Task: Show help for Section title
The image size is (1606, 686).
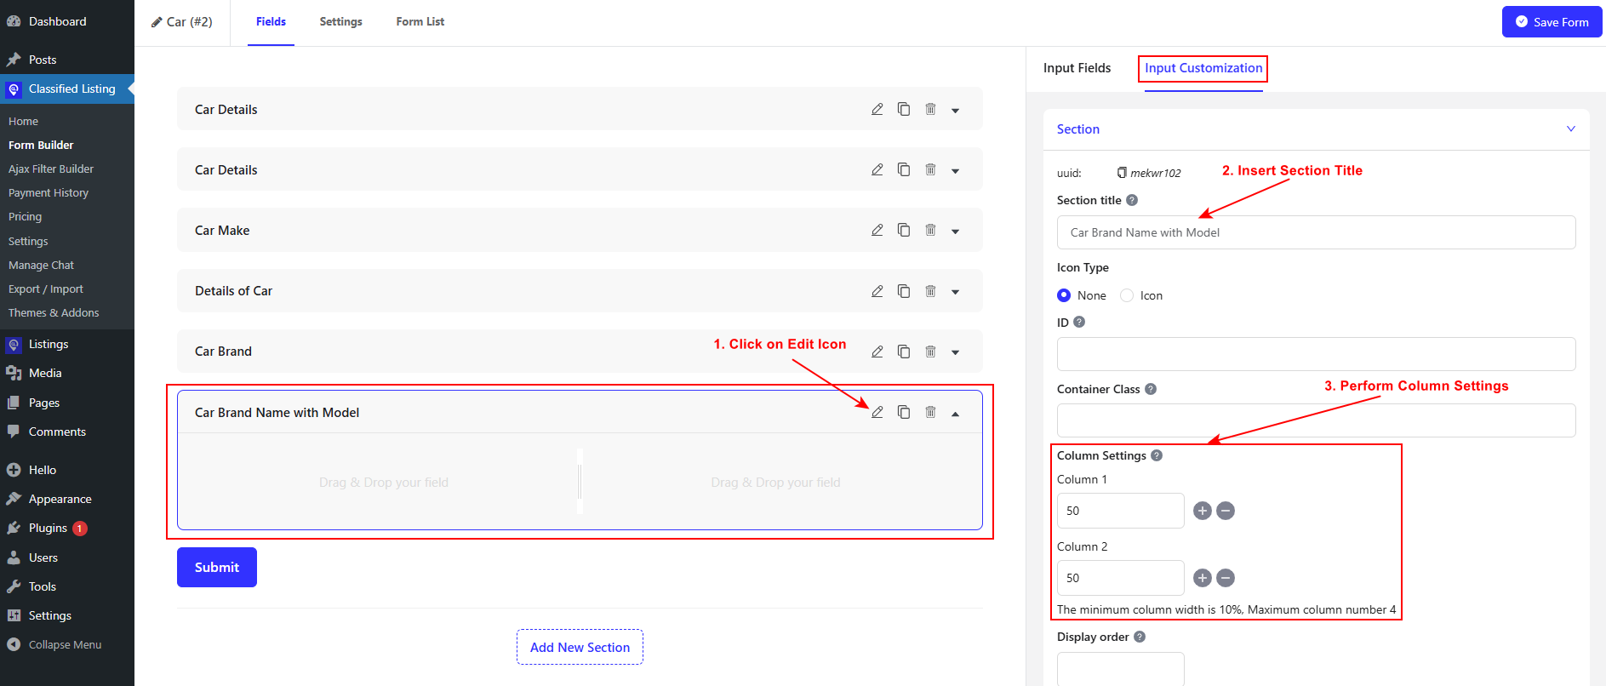Action: [1132, 200]
